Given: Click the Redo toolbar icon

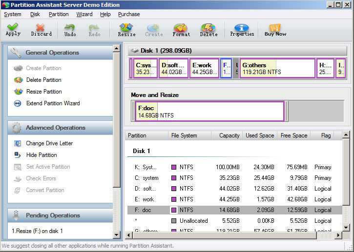Looking at the screenshot, I should click(94, 27).
